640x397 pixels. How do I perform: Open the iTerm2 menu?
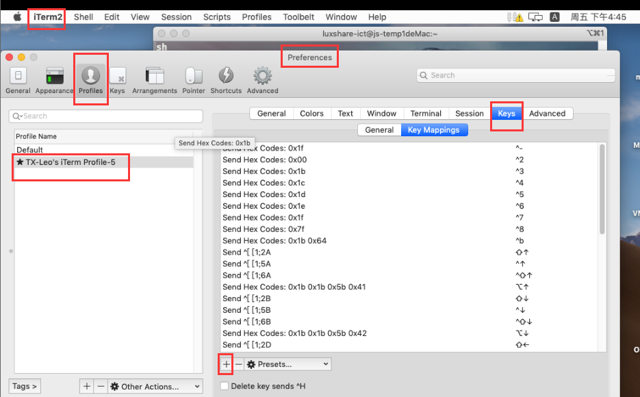pos(48,17)
